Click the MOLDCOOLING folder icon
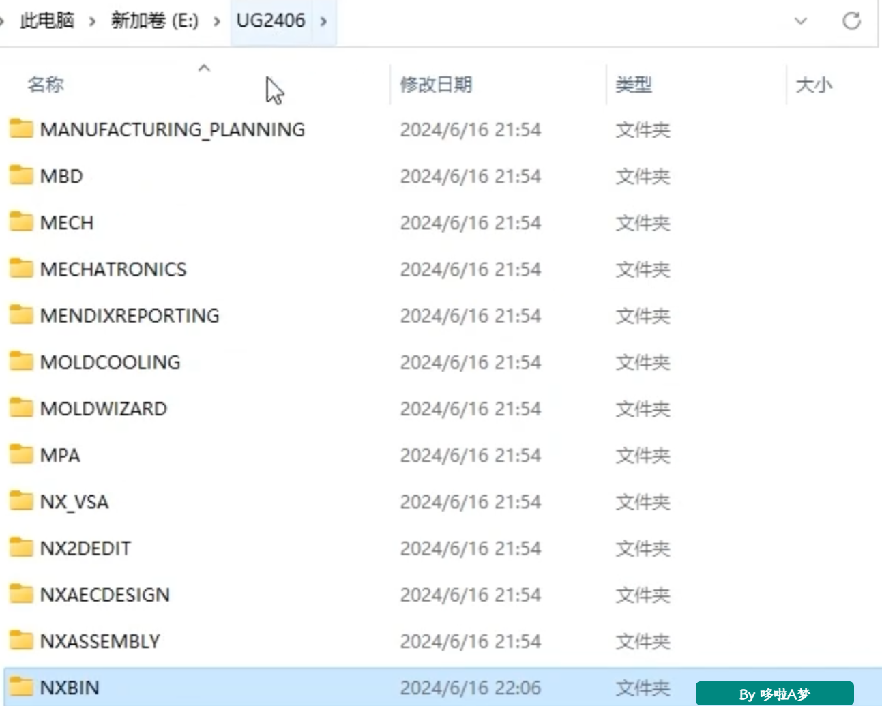882x706 pixels. (x=21, y=361)
